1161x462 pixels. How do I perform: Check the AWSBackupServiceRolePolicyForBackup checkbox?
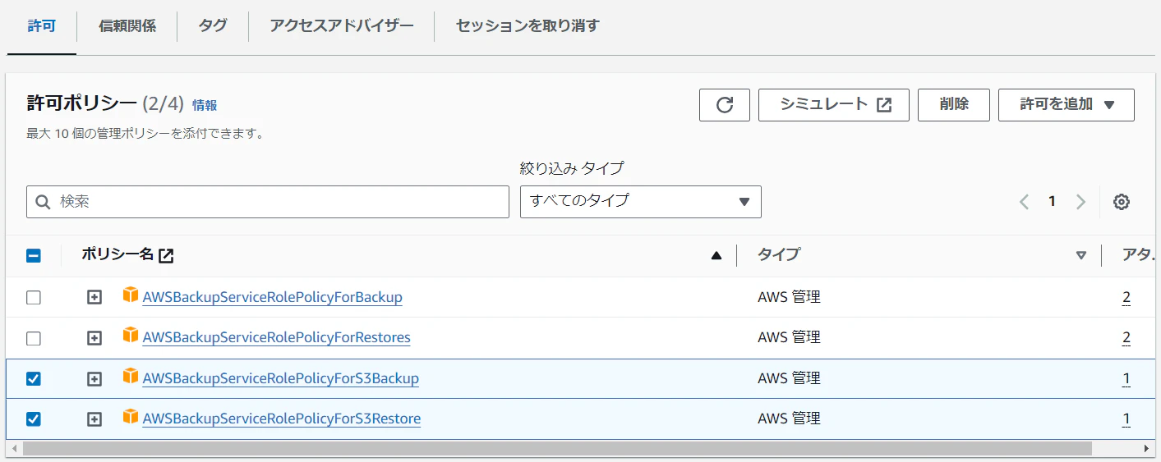click(x=34, y=297)
